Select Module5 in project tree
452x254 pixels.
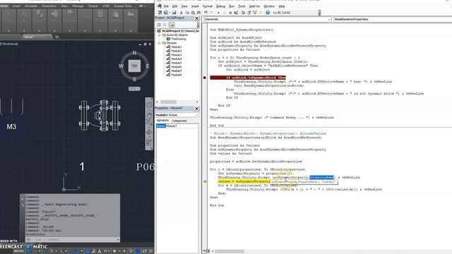[x=177, y=63]
